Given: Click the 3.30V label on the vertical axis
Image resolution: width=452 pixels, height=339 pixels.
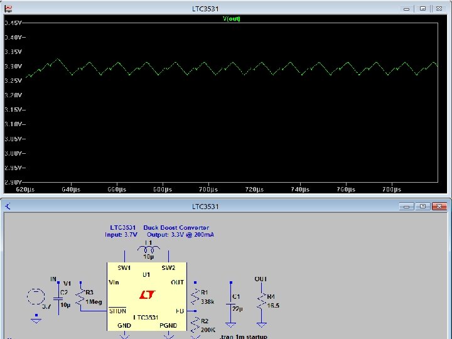Looking at the screenshot, I should [x=13, y=67].
